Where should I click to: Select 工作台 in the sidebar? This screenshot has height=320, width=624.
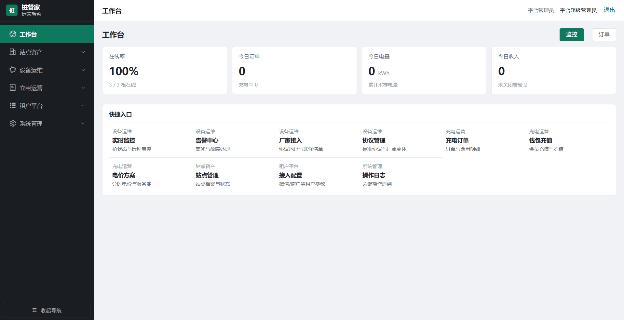[x=47, y=34]
